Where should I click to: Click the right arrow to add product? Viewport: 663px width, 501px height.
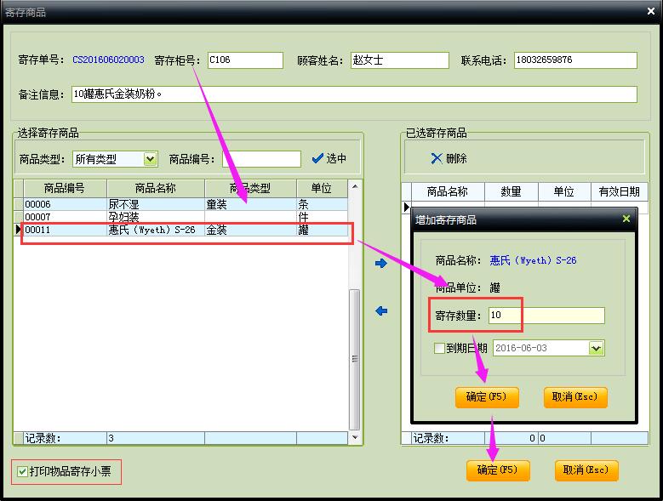pos(381,264)
